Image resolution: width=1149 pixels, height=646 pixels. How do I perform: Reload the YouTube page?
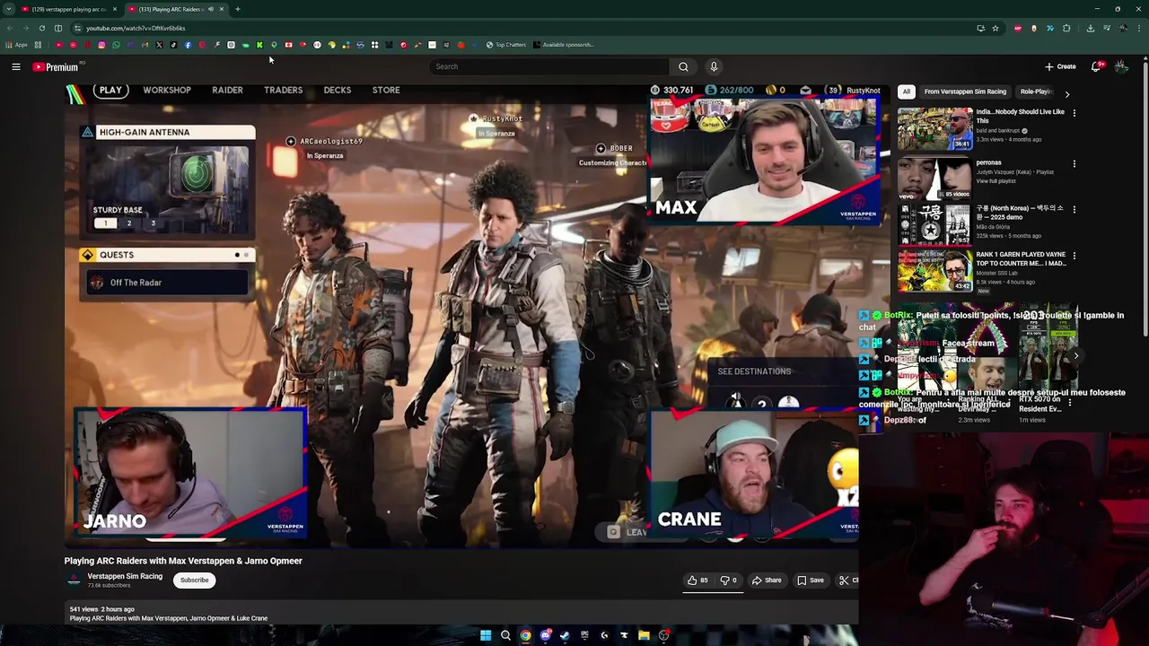point(42,28)
